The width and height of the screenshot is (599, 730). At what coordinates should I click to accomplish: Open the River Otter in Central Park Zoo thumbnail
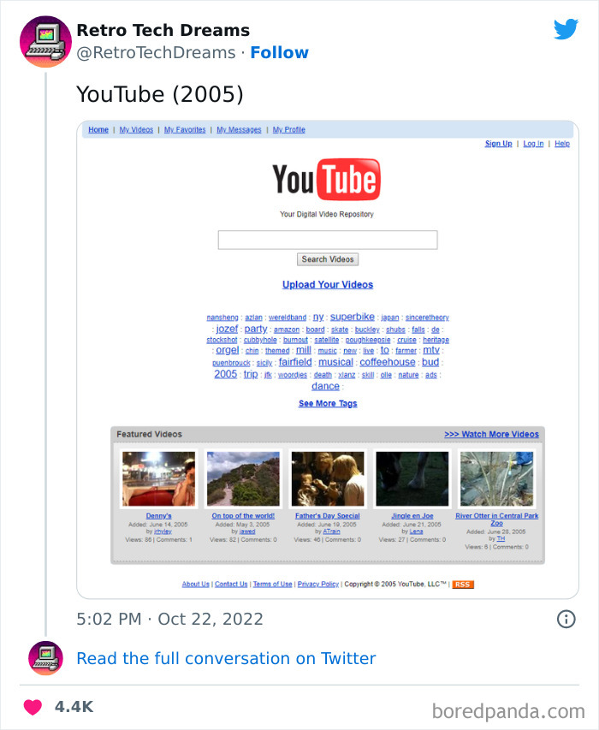pyautogui.click(x=496, y=479)
